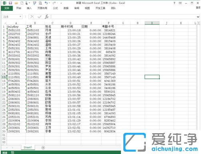Select column A header
Image resolution: width=201 pixels, height=154 pixels.
(16, 23)
